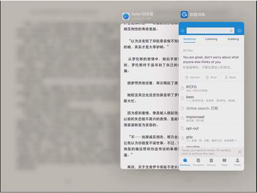Screen dimensions: 257x193
Task: Open the opt-out history entry
Action: coord(212,128)
